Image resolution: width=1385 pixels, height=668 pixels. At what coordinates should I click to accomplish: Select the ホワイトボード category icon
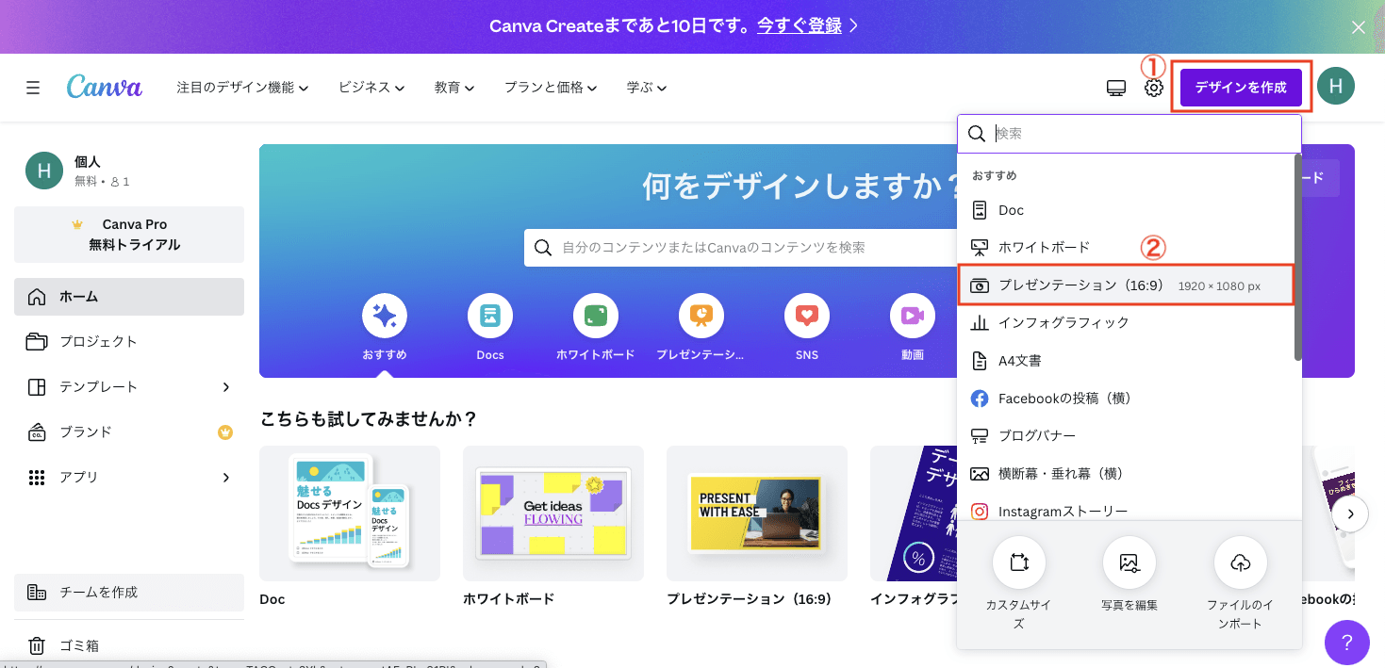click(596, 317)
